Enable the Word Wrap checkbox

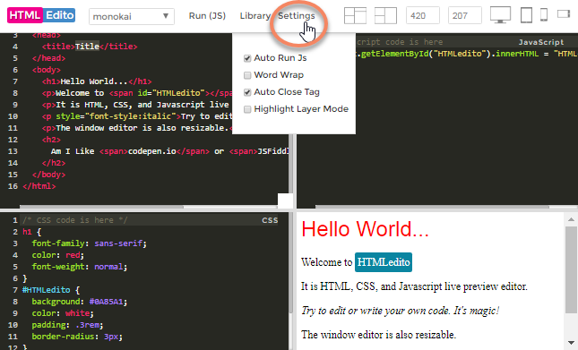click(x=247, y=75)
